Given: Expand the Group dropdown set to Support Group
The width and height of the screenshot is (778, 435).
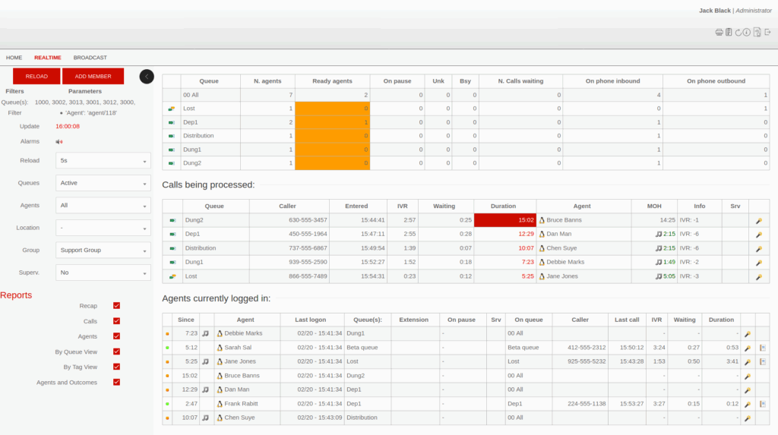Looking at the screenshot, I should click(x=103, y=250).
